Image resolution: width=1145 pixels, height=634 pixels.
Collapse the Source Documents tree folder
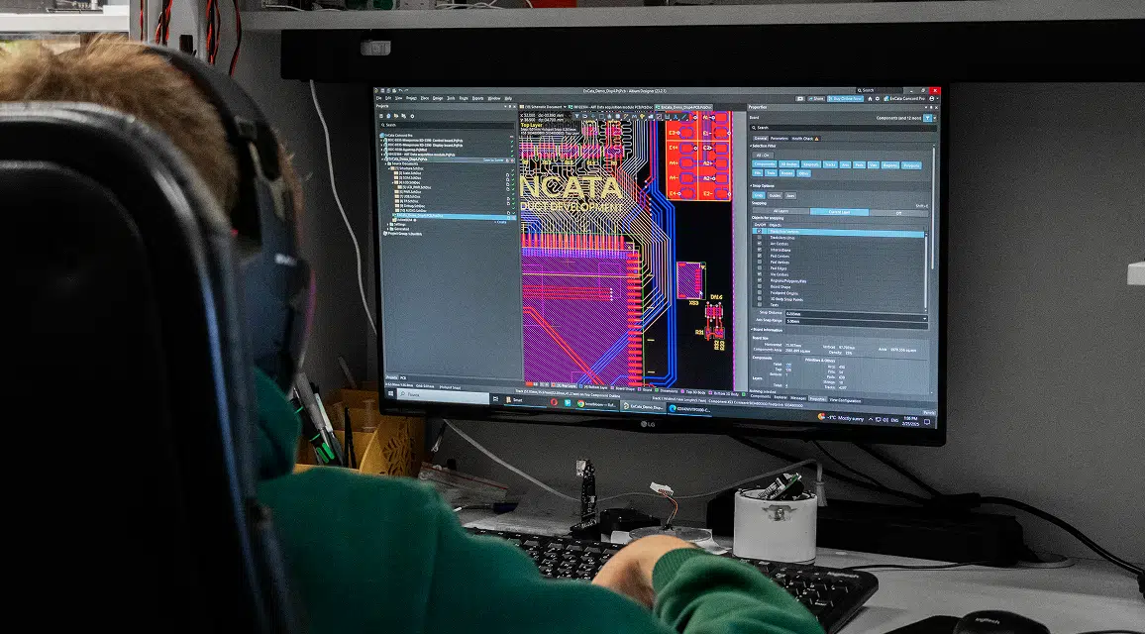tap(385, 163)
